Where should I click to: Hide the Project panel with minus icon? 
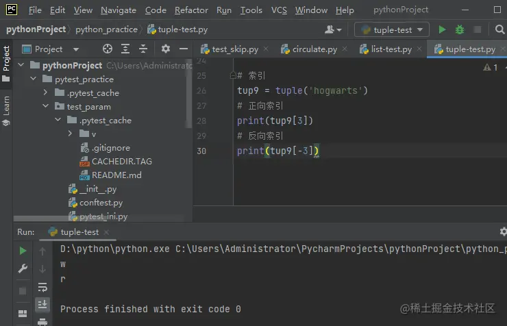pos(184,49)
